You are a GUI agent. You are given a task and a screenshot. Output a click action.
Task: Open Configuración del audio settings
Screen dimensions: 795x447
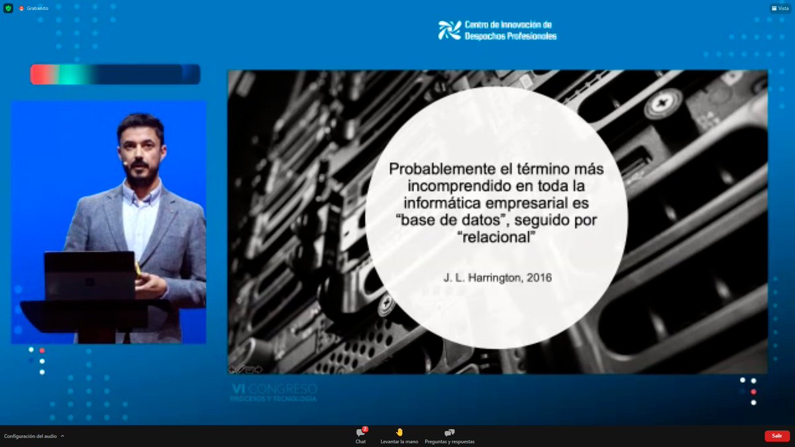pyautogui.click(x=30, y=436)
